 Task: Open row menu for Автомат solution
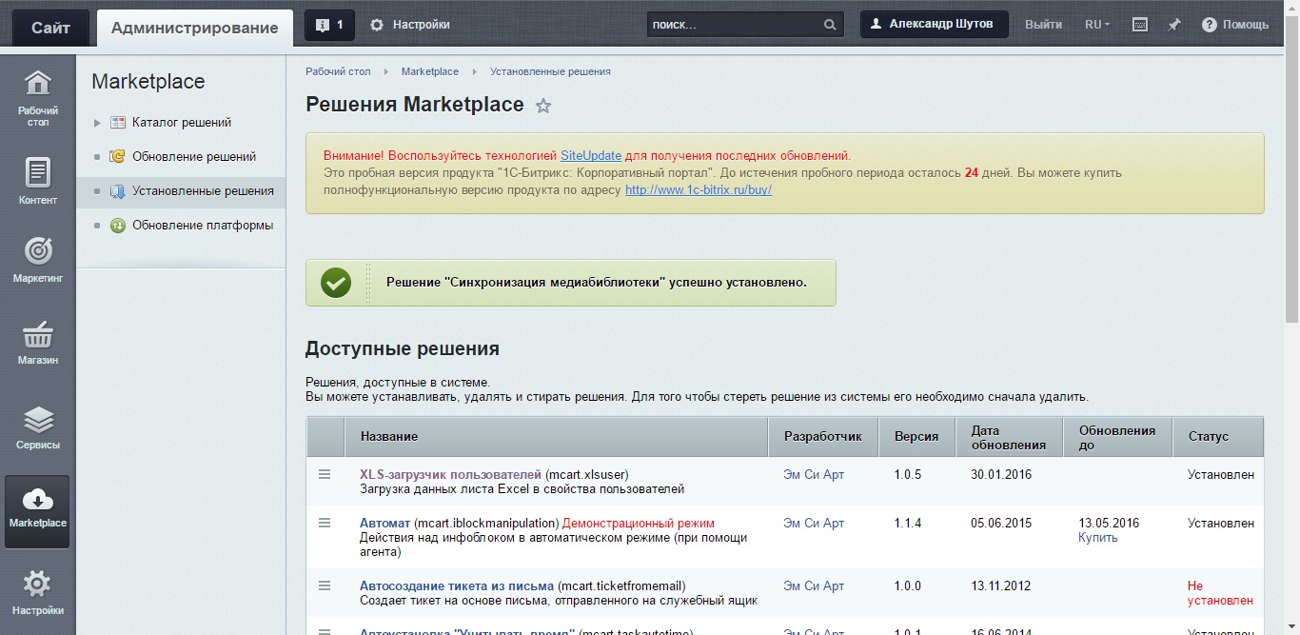point(325,523)
